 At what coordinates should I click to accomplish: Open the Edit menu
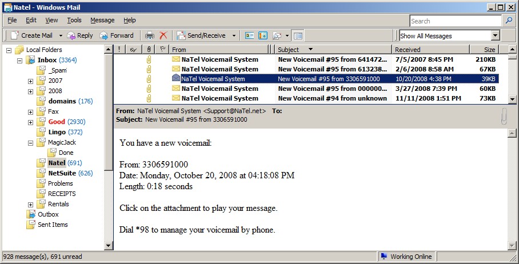click(x=31, y=20)
